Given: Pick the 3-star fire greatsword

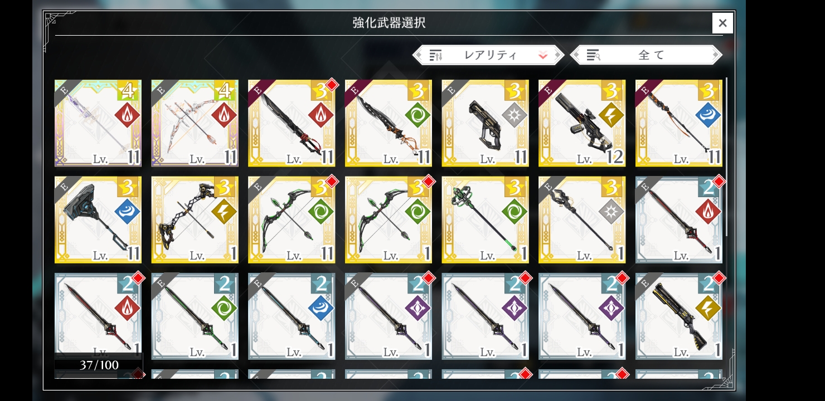Looking at the screenshot, I should tap(292, 123).
